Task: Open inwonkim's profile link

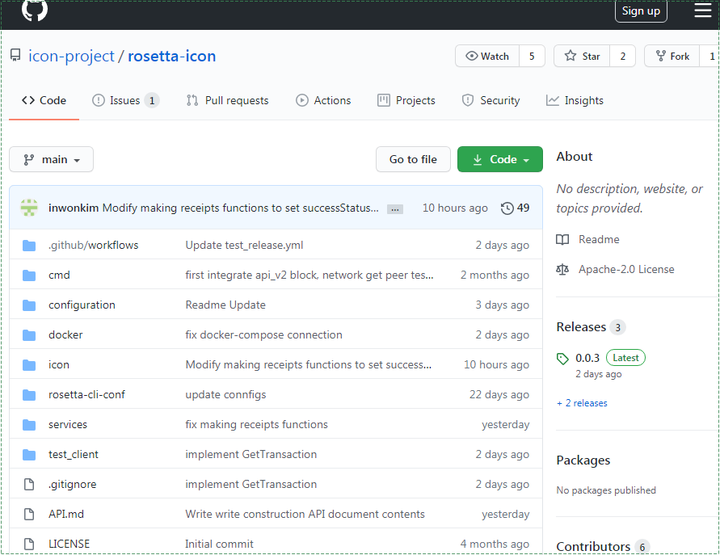Action: click(74, 208)
